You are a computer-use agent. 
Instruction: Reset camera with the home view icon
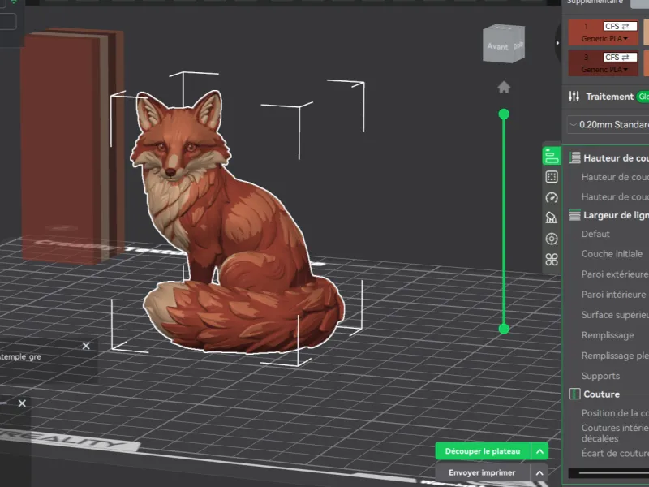click(504, 88)
